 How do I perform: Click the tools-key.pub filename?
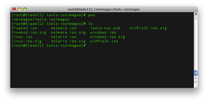105,28
